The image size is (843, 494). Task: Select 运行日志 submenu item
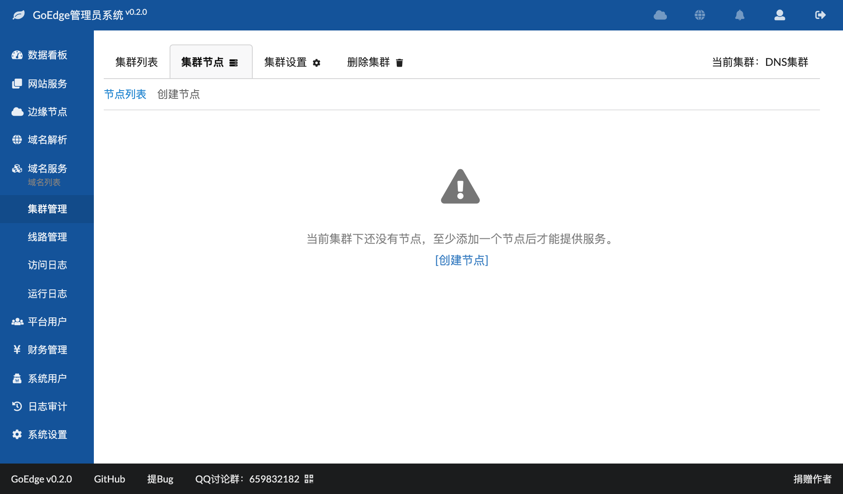47,294
